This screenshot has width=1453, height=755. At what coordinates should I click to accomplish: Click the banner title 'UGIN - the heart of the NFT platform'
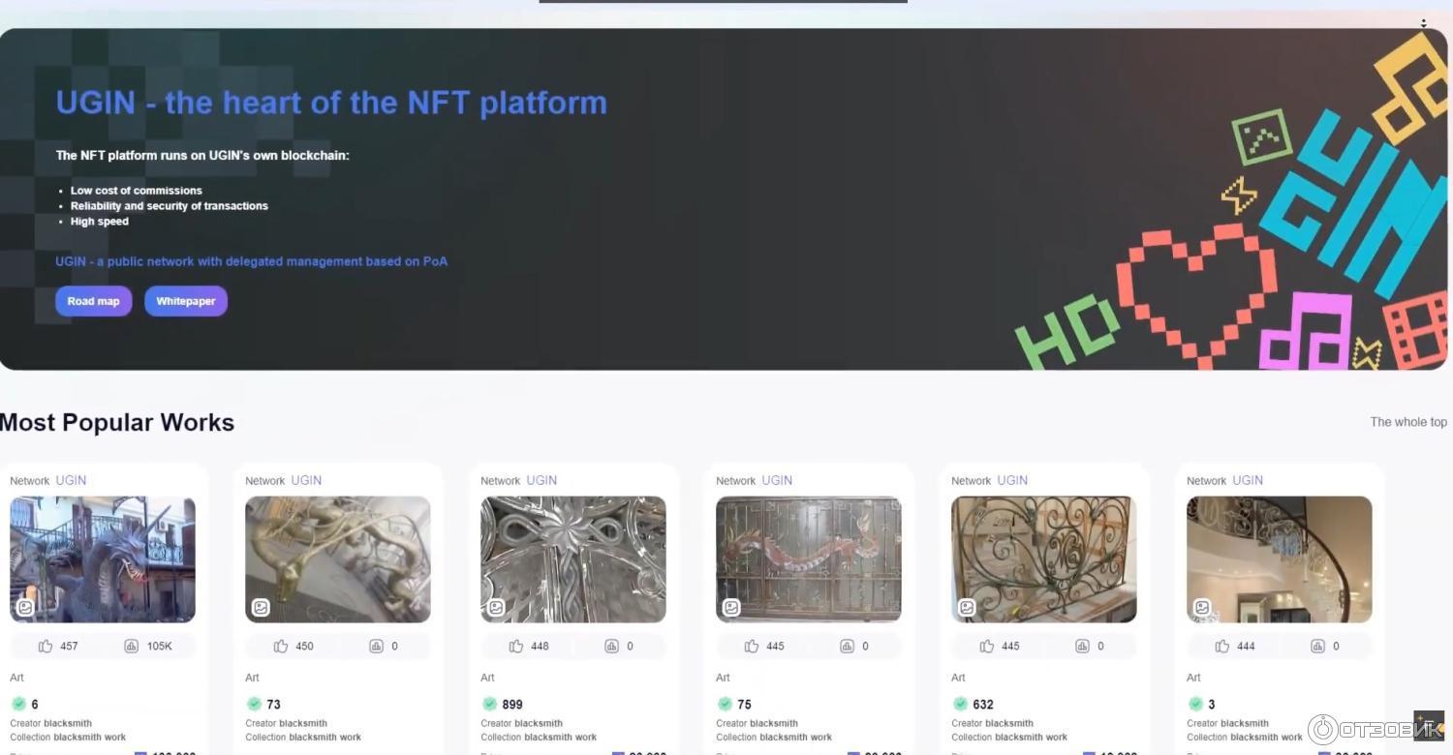331,103
